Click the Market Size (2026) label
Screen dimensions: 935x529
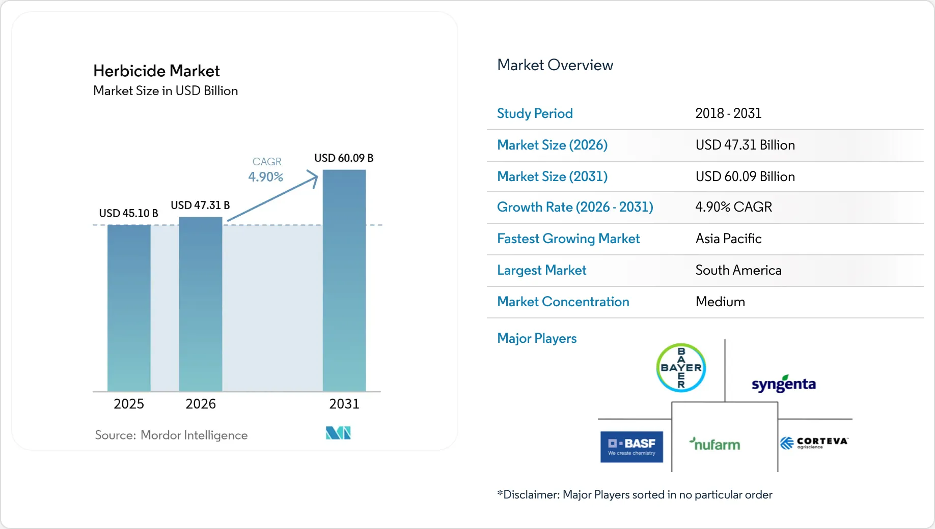[x=552, y=145]
